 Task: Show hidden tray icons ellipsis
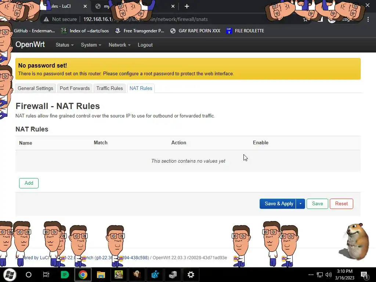click(311, 275)
